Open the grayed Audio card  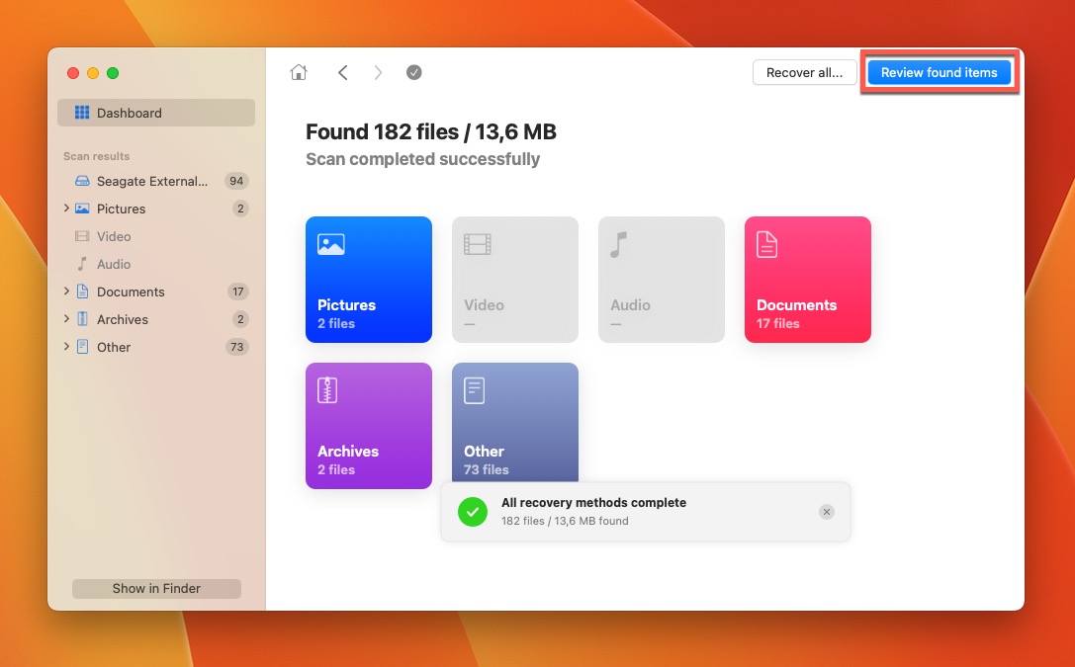click(x=662, y=280)
